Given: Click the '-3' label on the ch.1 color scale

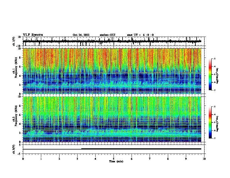Looking at the screenshot, I should (214, 58).
